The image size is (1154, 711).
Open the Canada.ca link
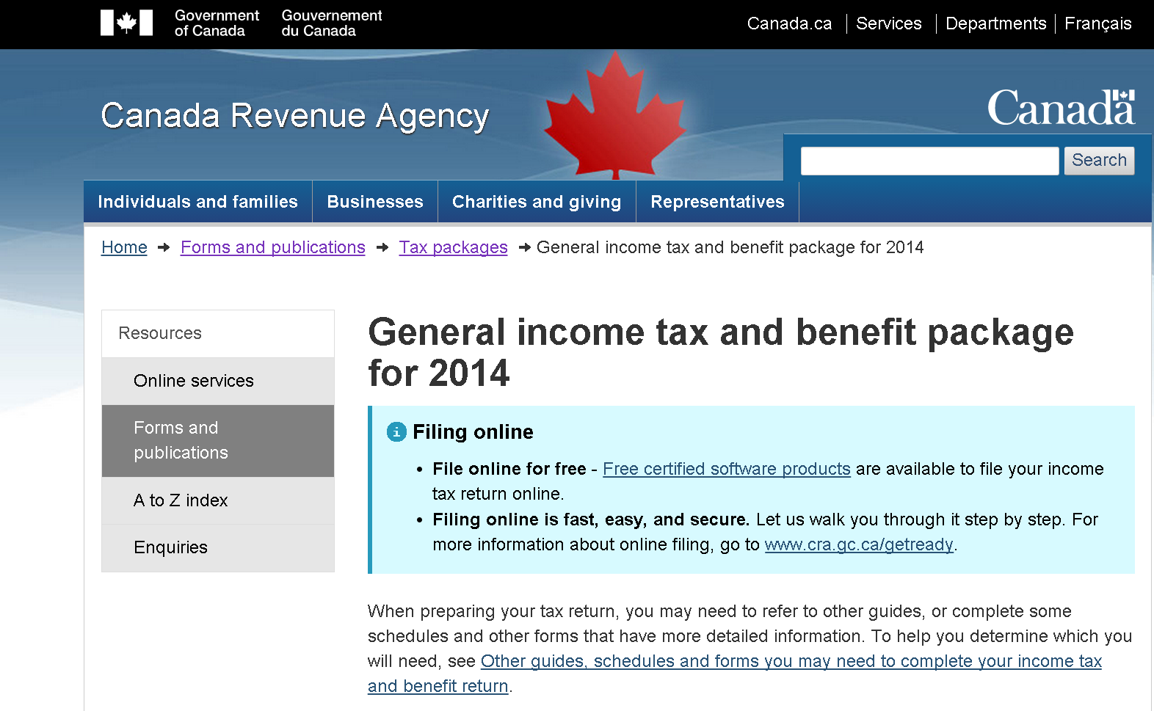click(x=789, y=23)
